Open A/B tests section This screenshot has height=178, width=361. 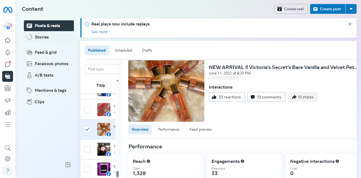click(x=49, y=75)
